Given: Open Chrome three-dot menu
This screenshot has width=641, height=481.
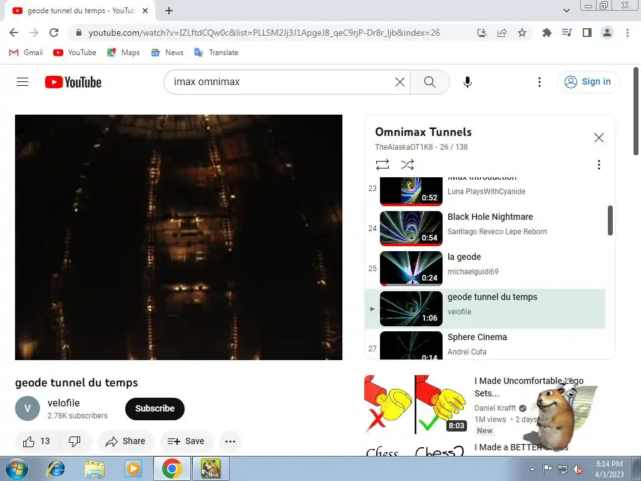Looking at the screenshot, I should click(x=627, y=33).
